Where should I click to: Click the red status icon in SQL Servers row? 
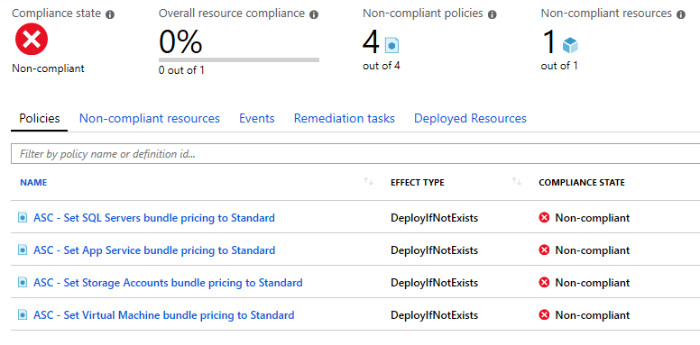(544, 217)
